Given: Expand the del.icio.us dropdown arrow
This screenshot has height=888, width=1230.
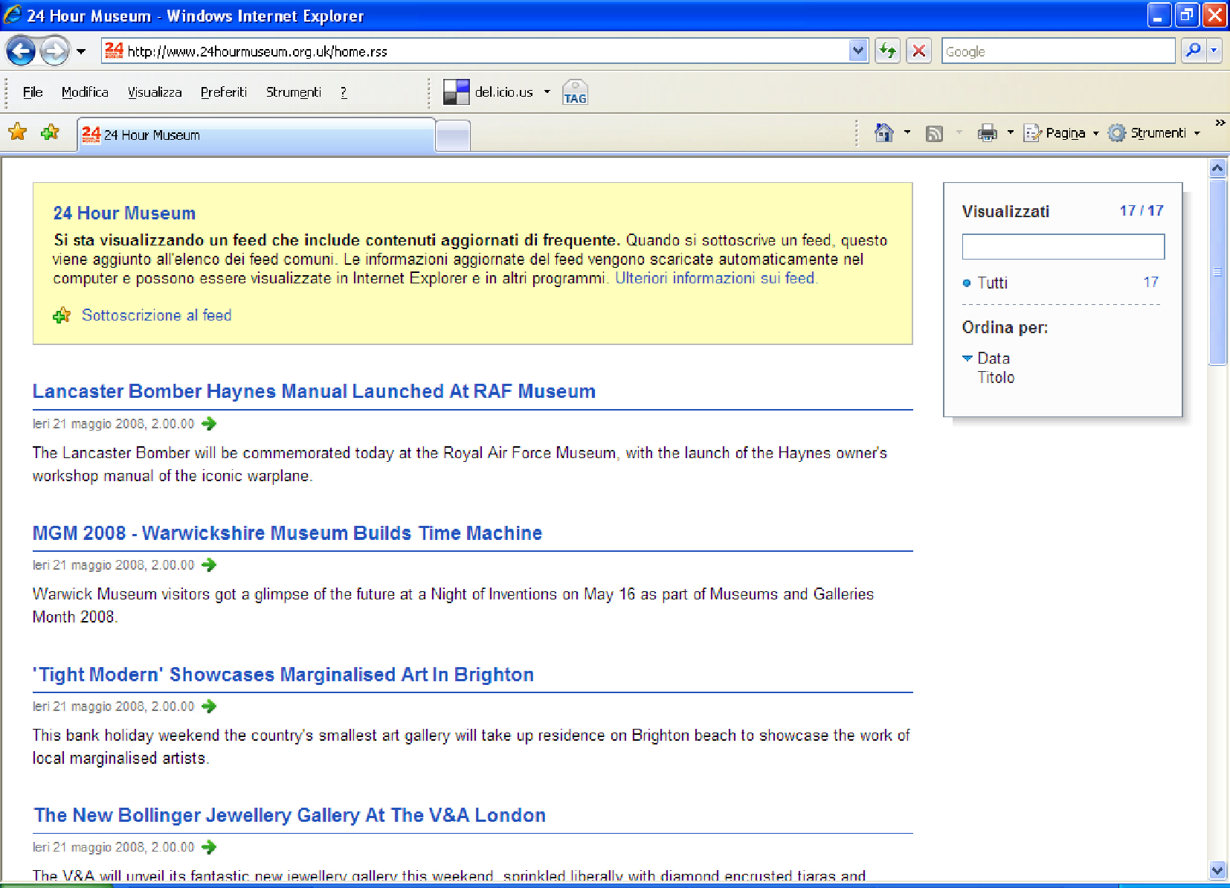Looking at the screenshot, I should (547, 92).
